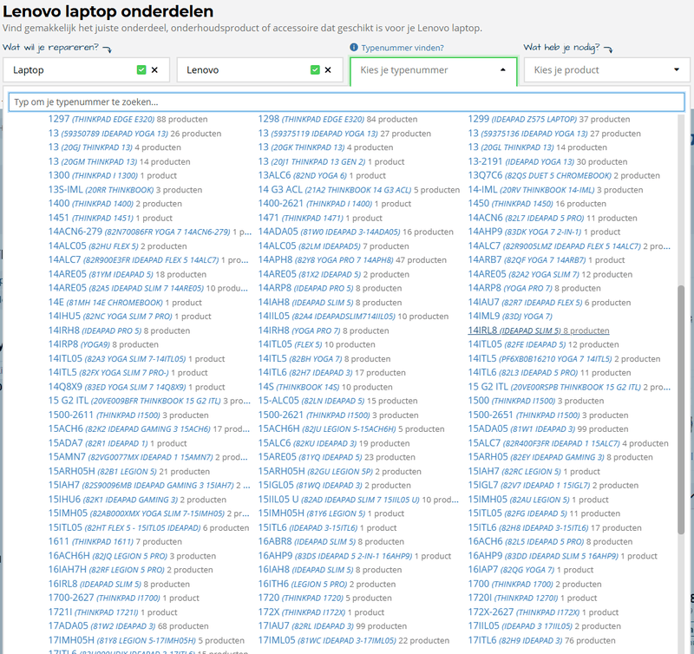
Task: Select 14IML9 (83DJ Yoga 7)
Action: coord(510,317)
